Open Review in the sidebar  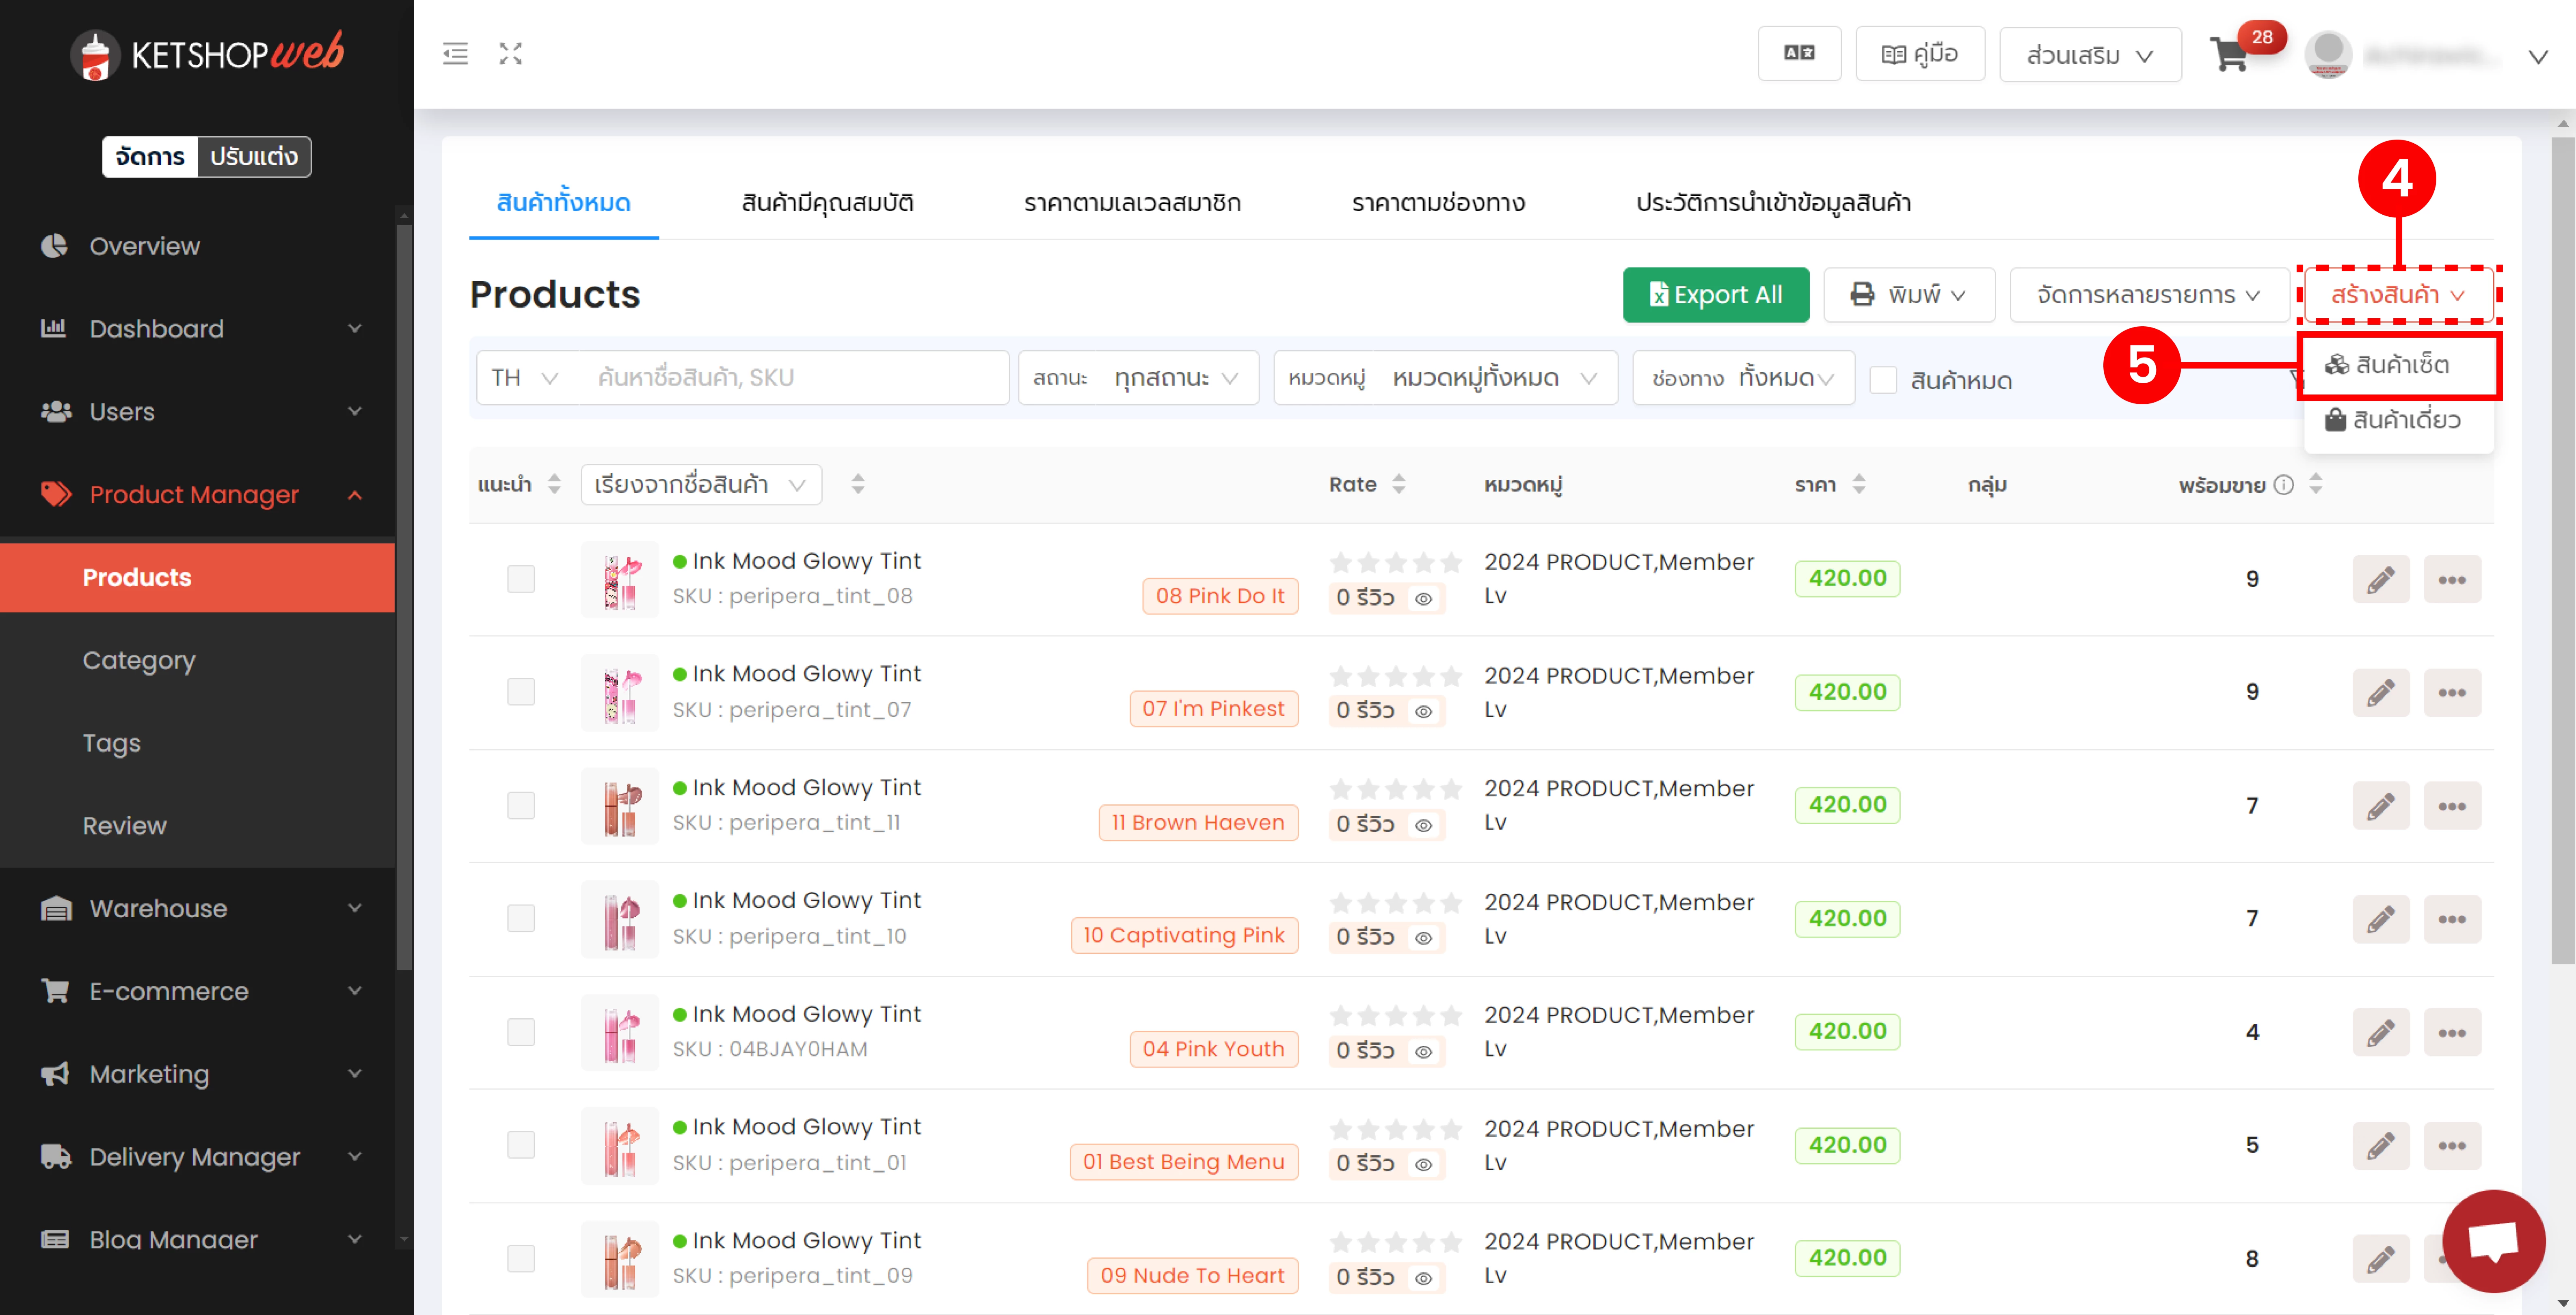[125, 826]
